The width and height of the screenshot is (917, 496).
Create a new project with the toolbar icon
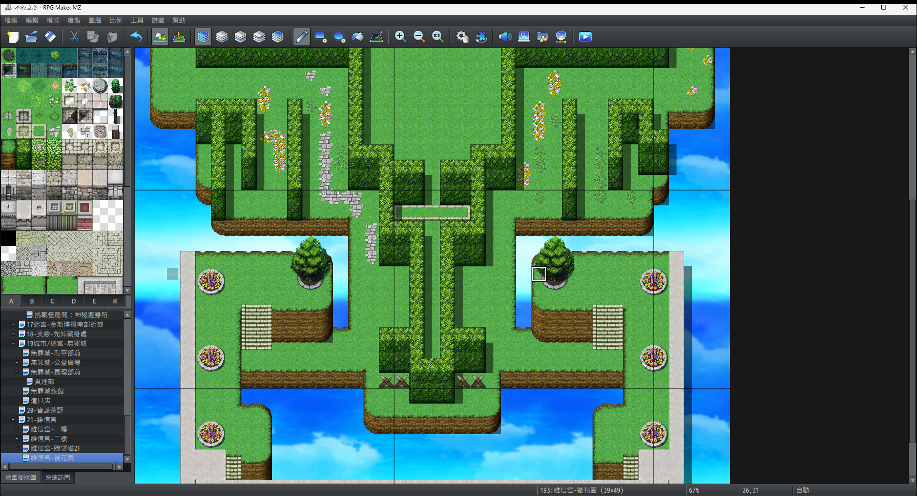click(x=13, y=37)
